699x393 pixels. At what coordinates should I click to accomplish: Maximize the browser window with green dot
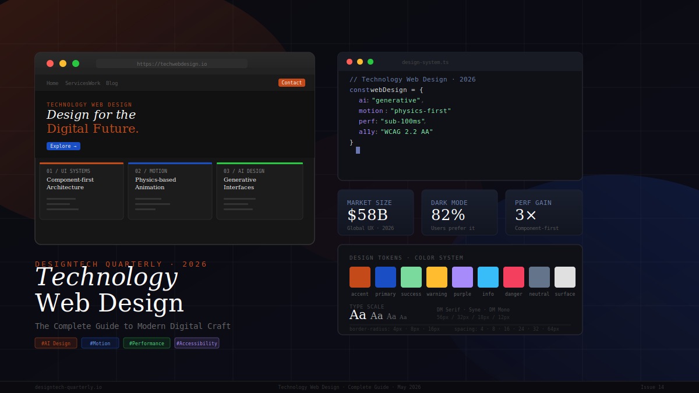(x=76, y=63)
